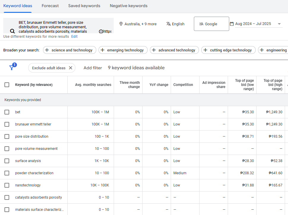Click the location pin icon beside Australia
Screen dimensions: 288x215
click(x=121, y=24)
